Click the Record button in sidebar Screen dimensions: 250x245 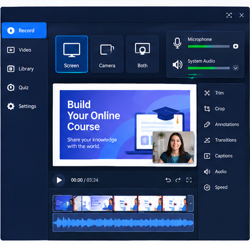tap(24, 31)
